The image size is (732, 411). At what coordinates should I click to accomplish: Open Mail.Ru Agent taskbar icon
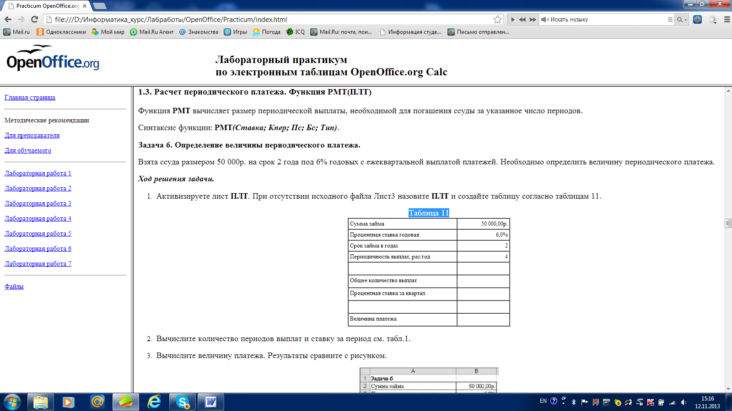[97, 402]
